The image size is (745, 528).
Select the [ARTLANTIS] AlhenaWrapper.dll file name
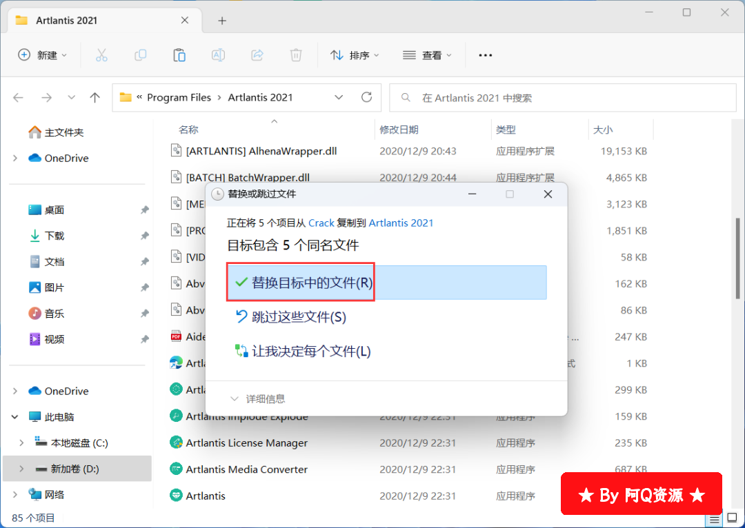[261, 151]
